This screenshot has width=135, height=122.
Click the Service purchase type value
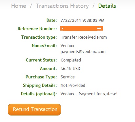coord(68,77)
